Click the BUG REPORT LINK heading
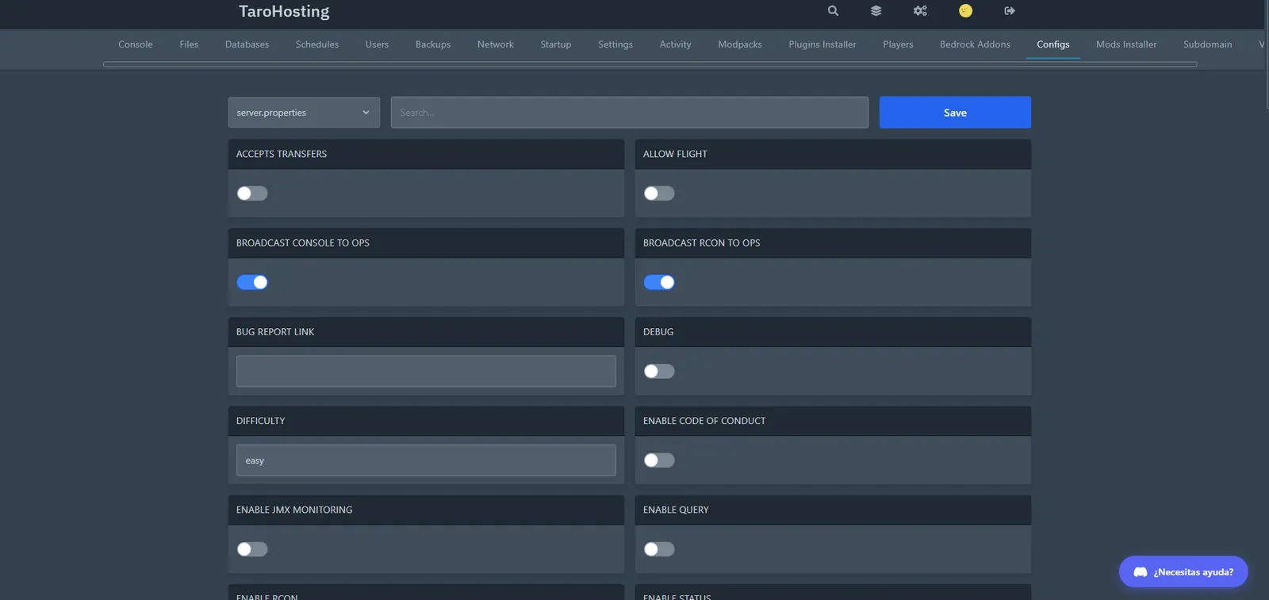The image size is (1269, 600). [x=275, y=332]
